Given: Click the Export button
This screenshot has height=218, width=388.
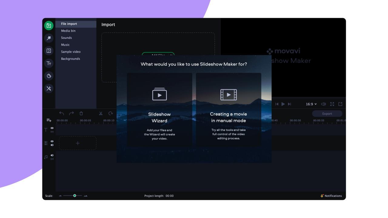Looking at the screenshot, I should 327,114.
